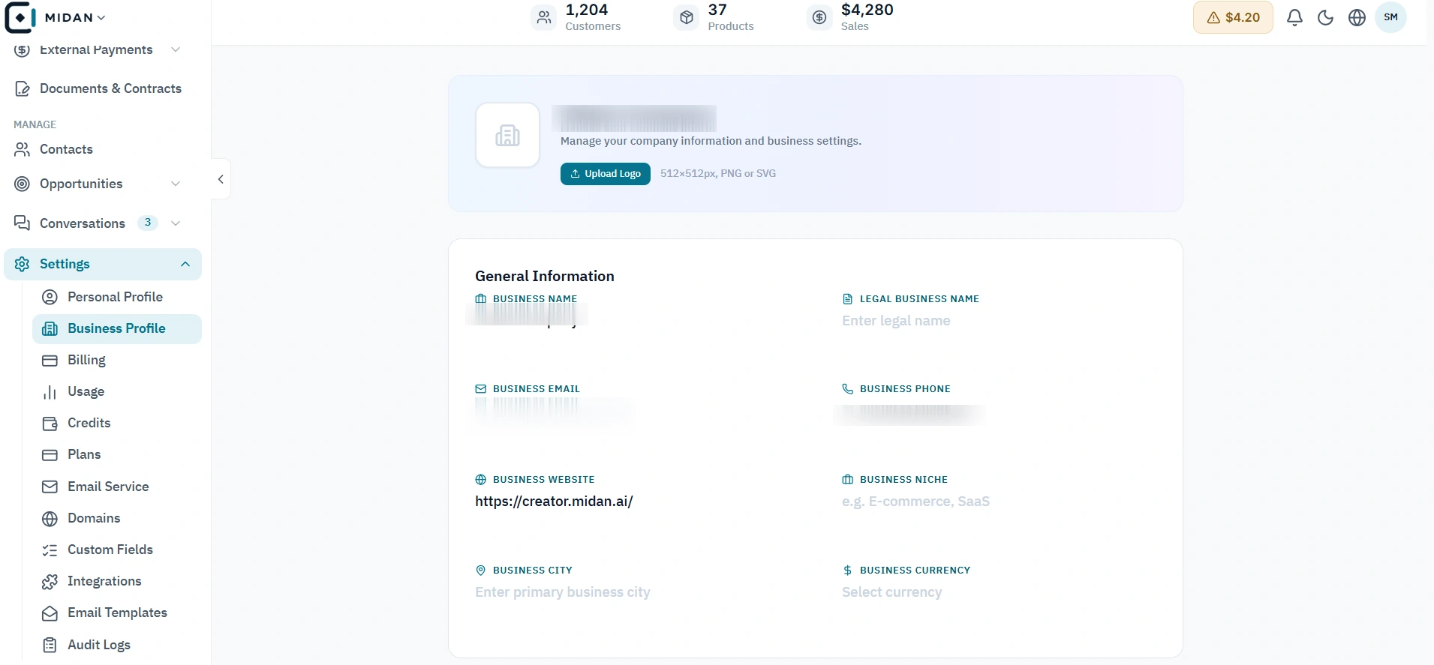Image resolution: width=1434 pixels, height=665 pixels.
Task: Click the Usage bar-chart icon
Action: point(50,392)
